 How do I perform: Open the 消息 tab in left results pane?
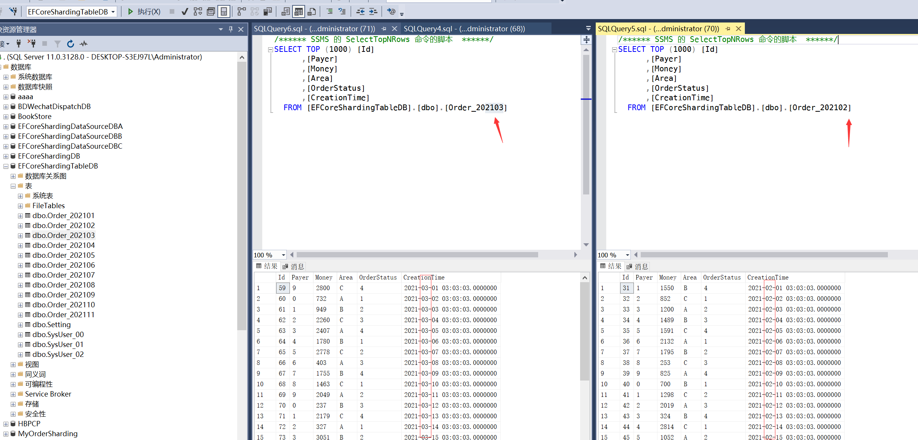(293, 267)
